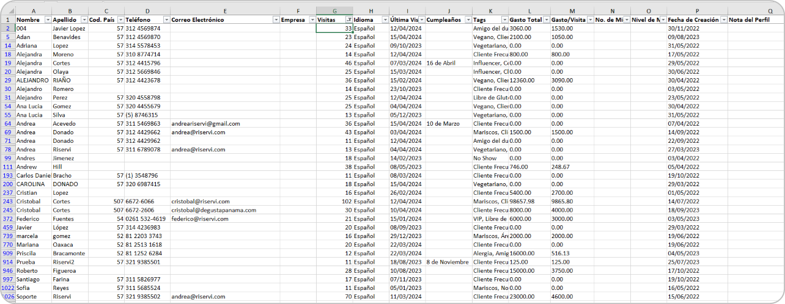Click the cristobal@degustapanama.com email cell
This screenshot has width=785, height=304.
[x=213, y=210]
